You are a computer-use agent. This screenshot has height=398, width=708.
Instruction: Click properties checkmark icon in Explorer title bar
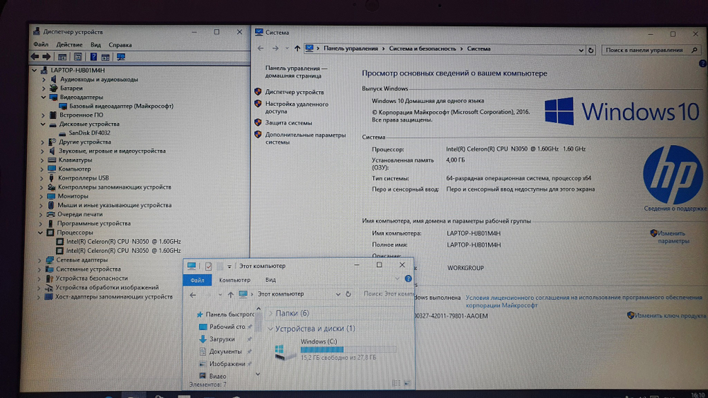(208, 266)
